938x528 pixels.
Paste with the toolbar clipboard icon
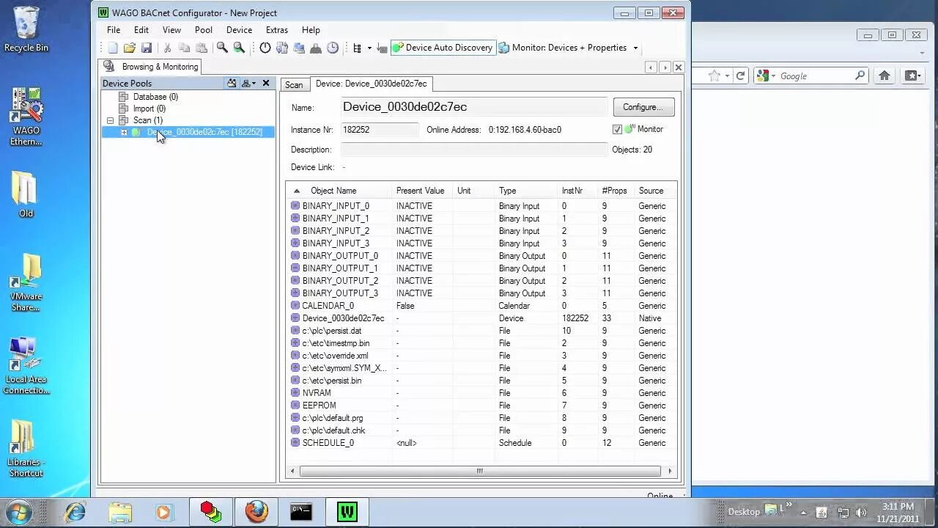point(201,48)
